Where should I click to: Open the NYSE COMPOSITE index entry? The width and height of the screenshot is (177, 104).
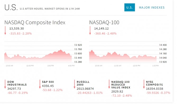click(155, 83)
